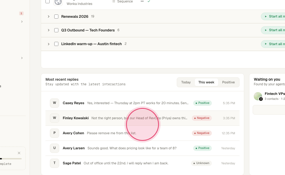Click Positive badge on Casey Reyes row
This screenshot has height=175, width=285.
coord(202,103)
